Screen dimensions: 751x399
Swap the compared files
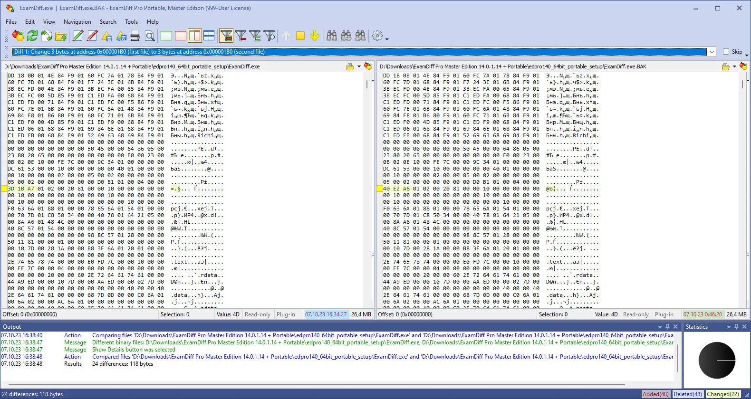click(x=47, y=36)
